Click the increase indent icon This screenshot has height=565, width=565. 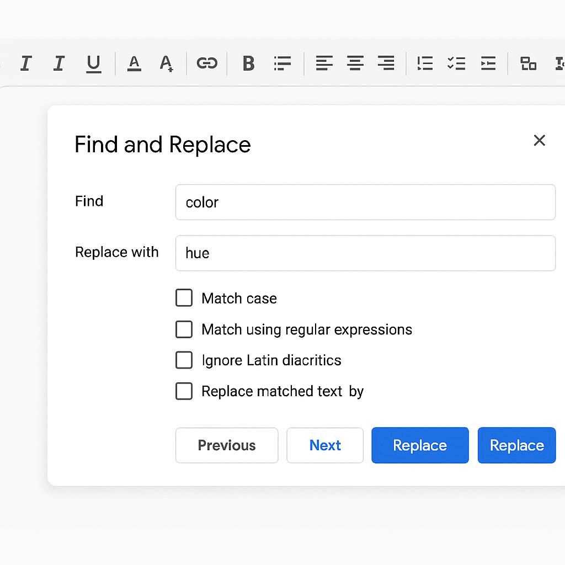click(x=488, y=63)
